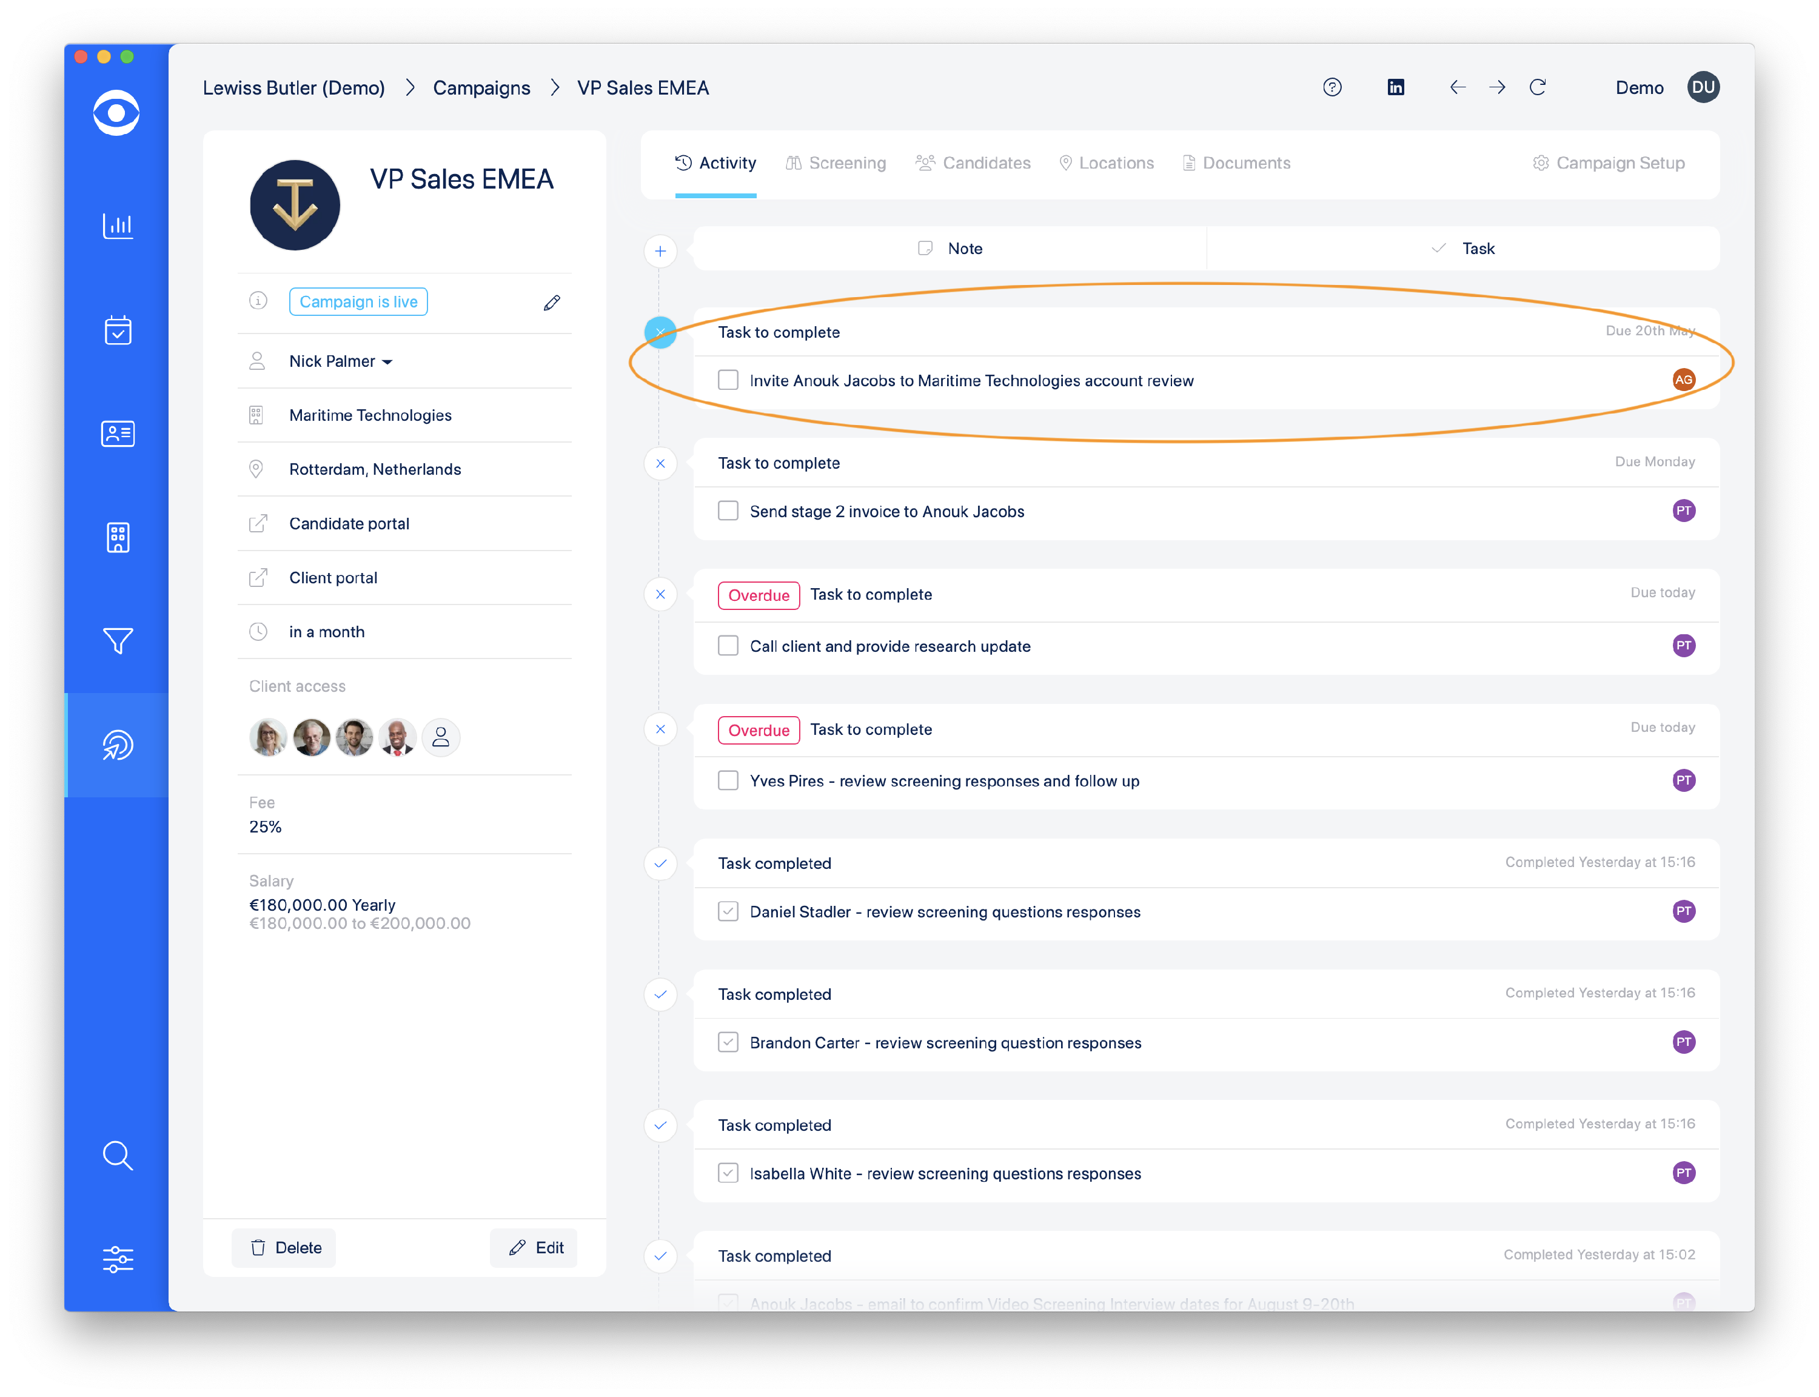Click the search magnifier sidebar icon

[117, 1155]
